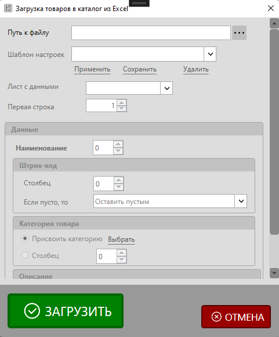Click the Удалить link
The height and width of the screenshot is (337, 279).
pos(196,69)
